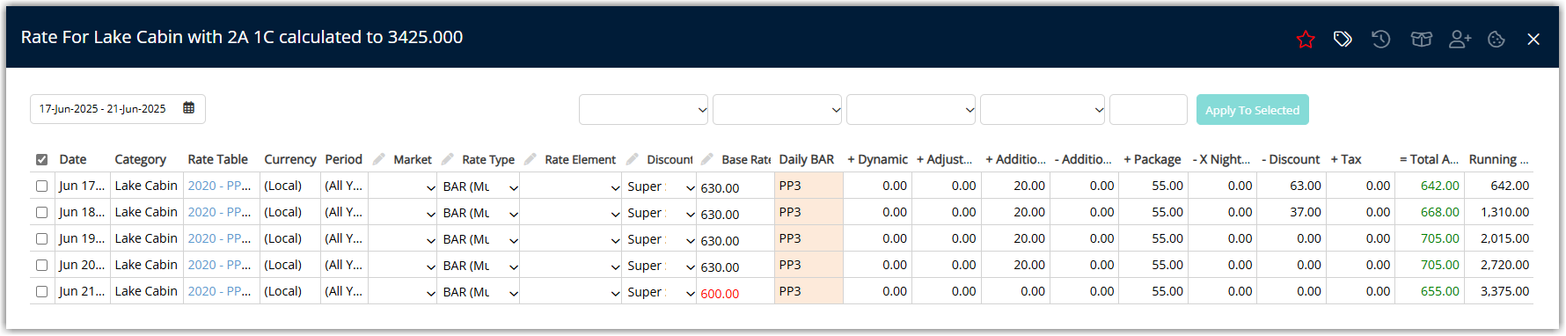Click the + Dynamic column header
1566x336 pixels.
click(877, 159)
